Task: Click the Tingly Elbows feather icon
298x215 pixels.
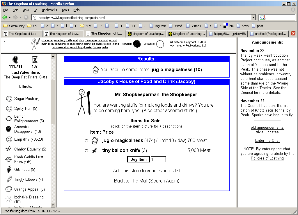Action: pyautogui.click(x=9, y=179)
